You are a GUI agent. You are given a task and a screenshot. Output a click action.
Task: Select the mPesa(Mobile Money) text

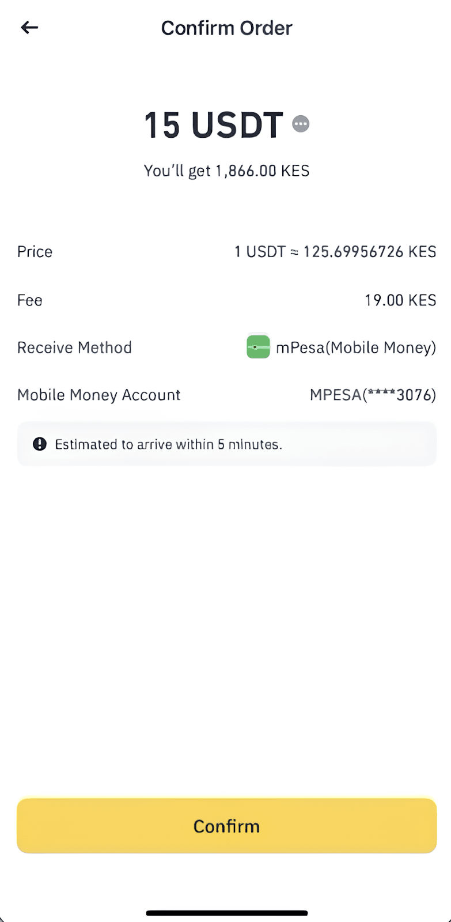click(356, 347)
